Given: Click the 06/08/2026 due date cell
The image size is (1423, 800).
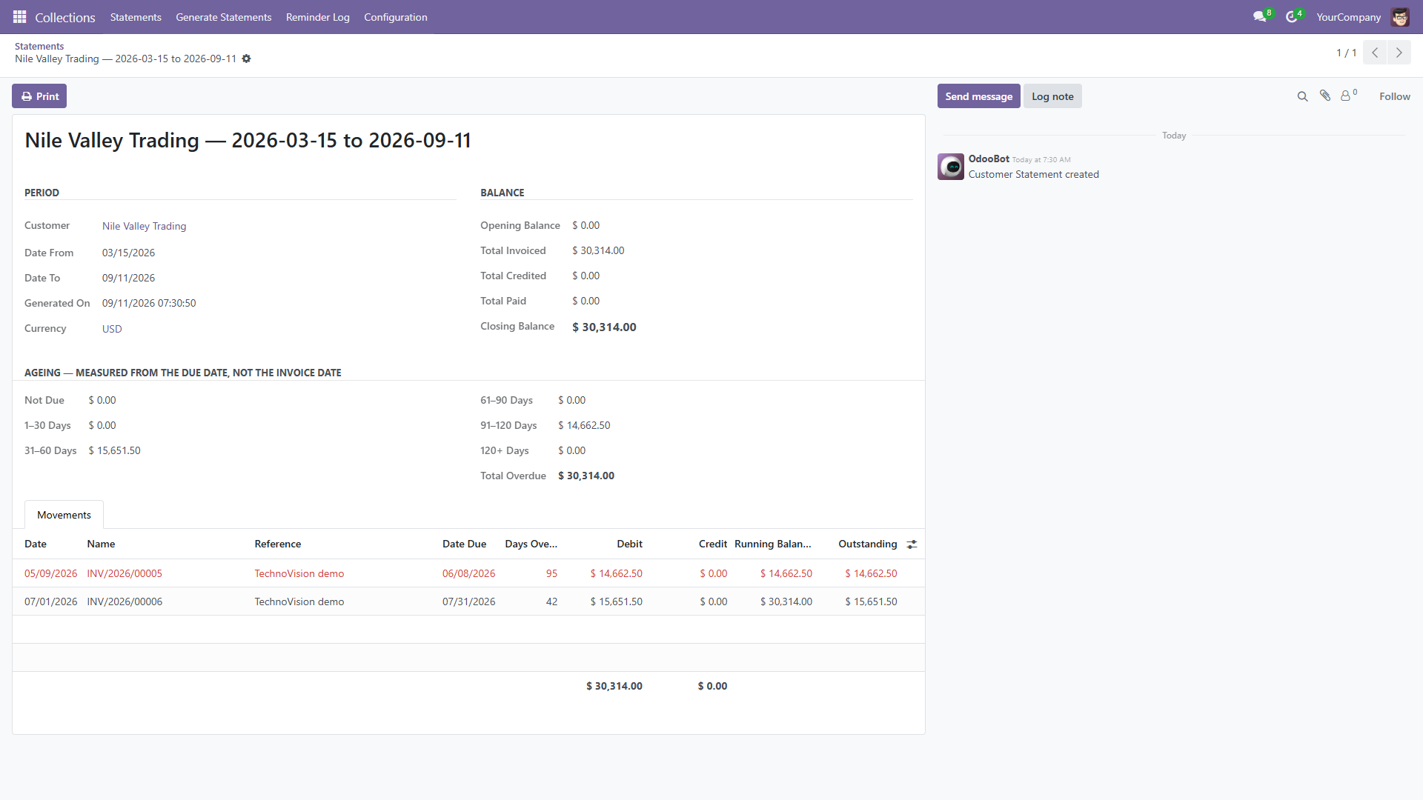Looking at the screenshot, I should [x=468, y=573].
